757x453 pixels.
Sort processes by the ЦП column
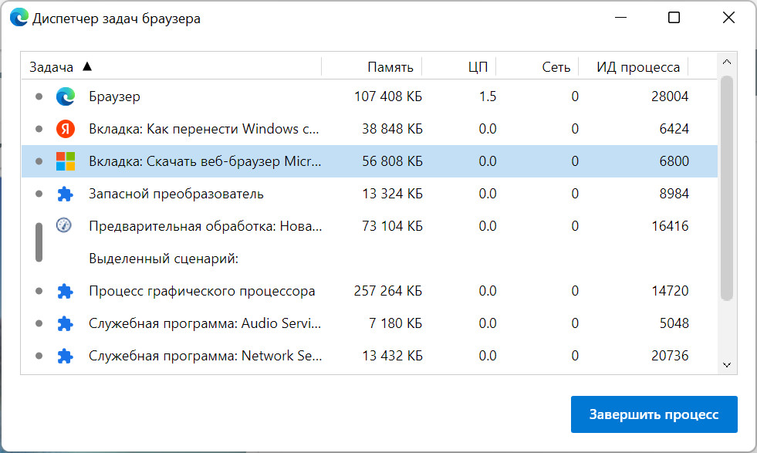coord(478,67)
